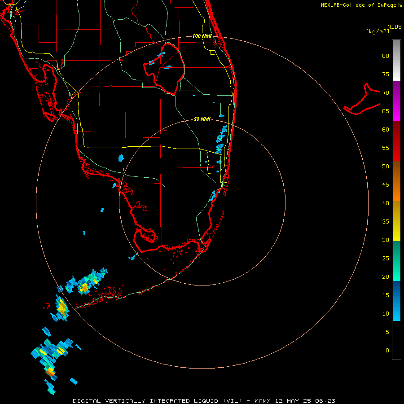This screenshot has height=404, width=404.
Task: Select the 80 value on the scale
Action: [386, 56]
